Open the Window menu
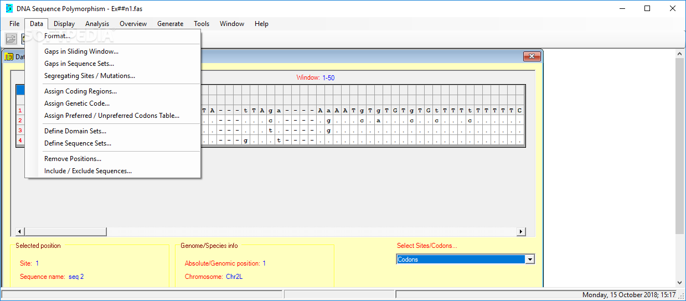The image size is (686, 301). click(x=232, y=24)
